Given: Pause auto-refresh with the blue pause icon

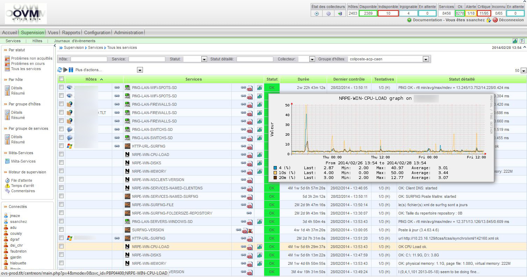Looking at the screenshot, I should tap(71, 70).
